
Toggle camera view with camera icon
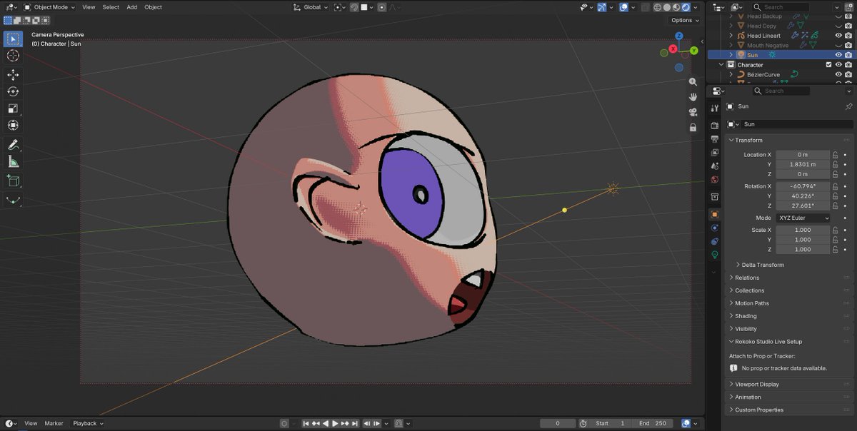pyautogui.click(x=693, y=112)
